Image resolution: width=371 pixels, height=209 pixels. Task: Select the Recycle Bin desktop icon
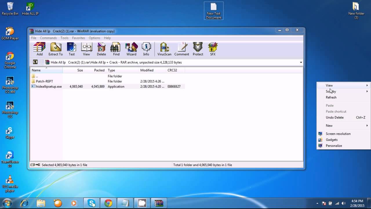10,9
